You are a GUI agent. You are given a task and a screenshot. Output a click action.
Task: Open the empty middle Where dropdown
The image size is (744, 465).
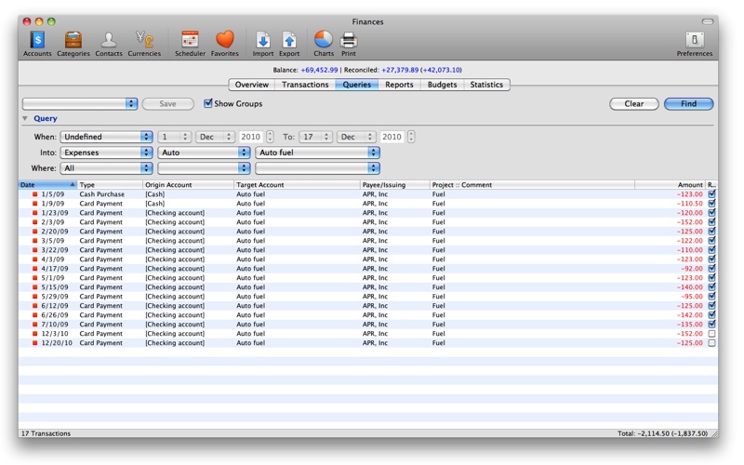click(x=204, y=168)
